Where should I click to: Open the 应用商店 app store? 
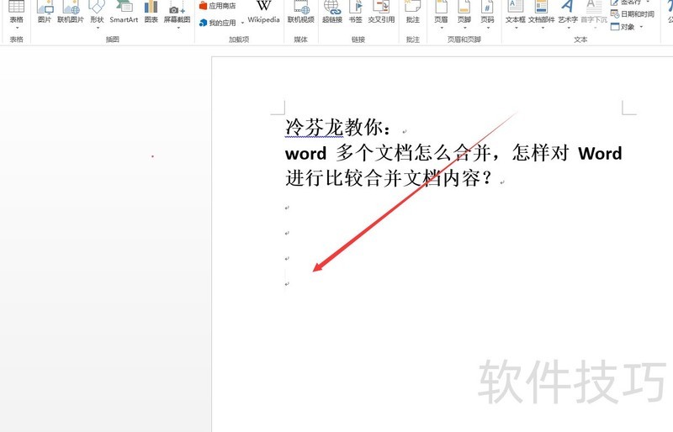pos(218,6)
